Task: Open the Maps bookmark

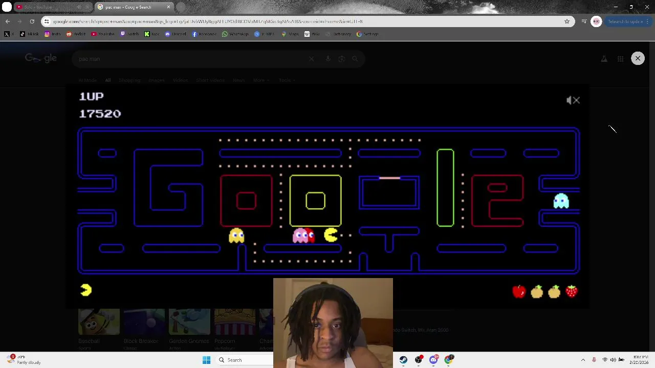Action: coord(291,34)
